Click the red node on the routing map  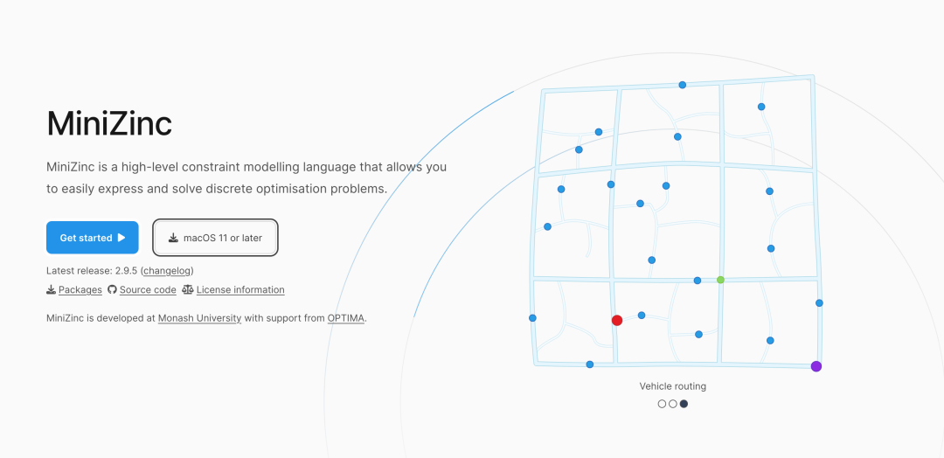point(617,321)
